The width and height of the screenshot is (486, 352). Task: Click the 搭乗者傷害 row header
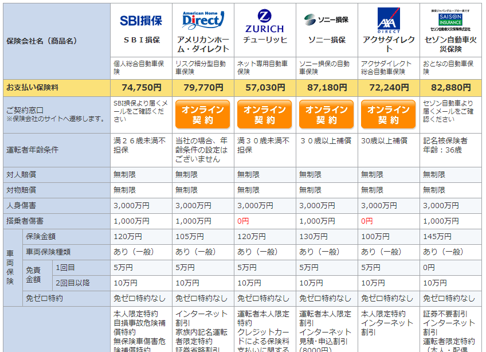click(x=57, y=221)
